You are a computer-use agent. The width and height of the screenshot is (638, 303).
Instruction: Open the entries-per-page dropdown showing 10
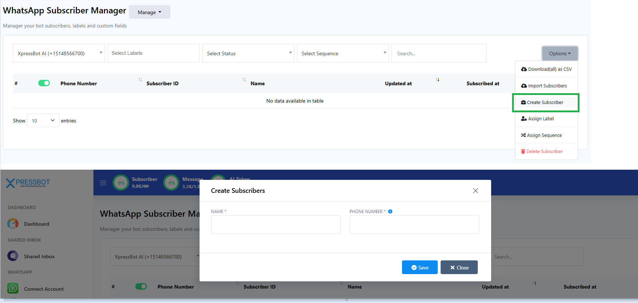click(43, 121)
